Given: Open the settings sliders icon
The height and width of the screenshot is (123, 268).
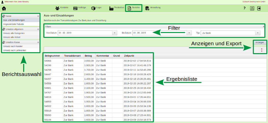Looking at the screenshot, I should pos(252,8).
